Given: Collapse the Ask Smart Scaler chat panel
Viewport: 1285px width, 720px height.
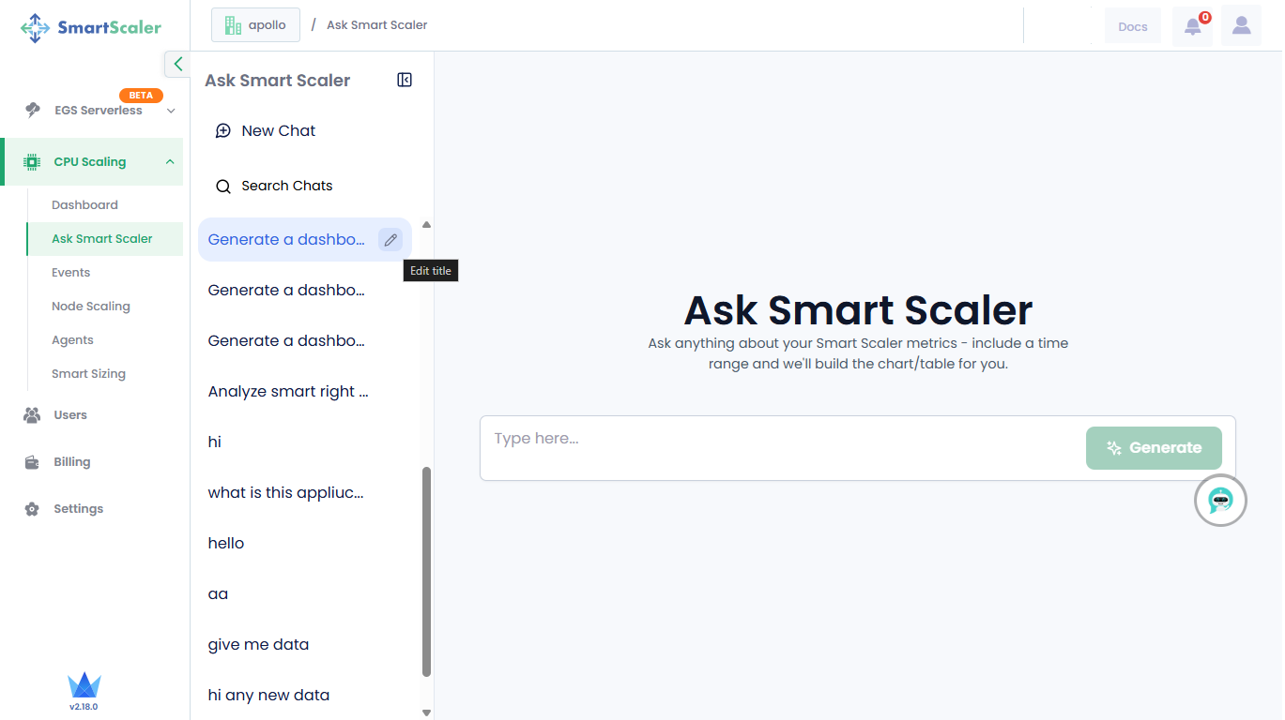Looking at the screenshot, I should point(405,81).
